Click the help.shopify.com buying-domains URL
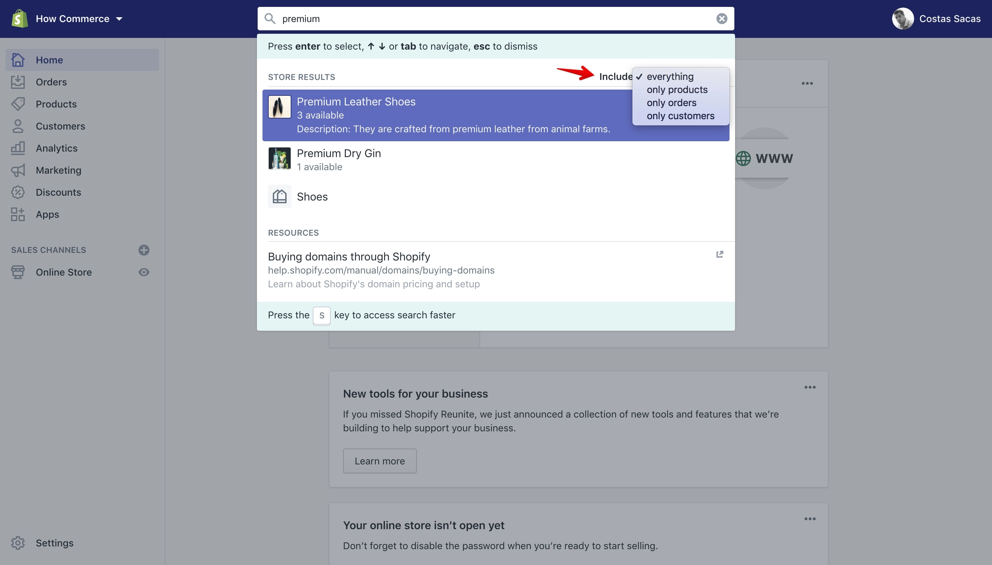Screen dimensions: 992x565 click(x=381, y=270)
